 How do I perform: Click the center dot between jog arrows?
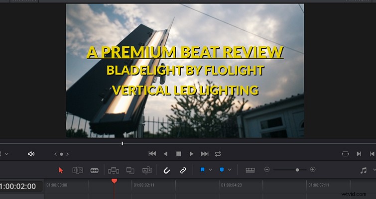61,154
